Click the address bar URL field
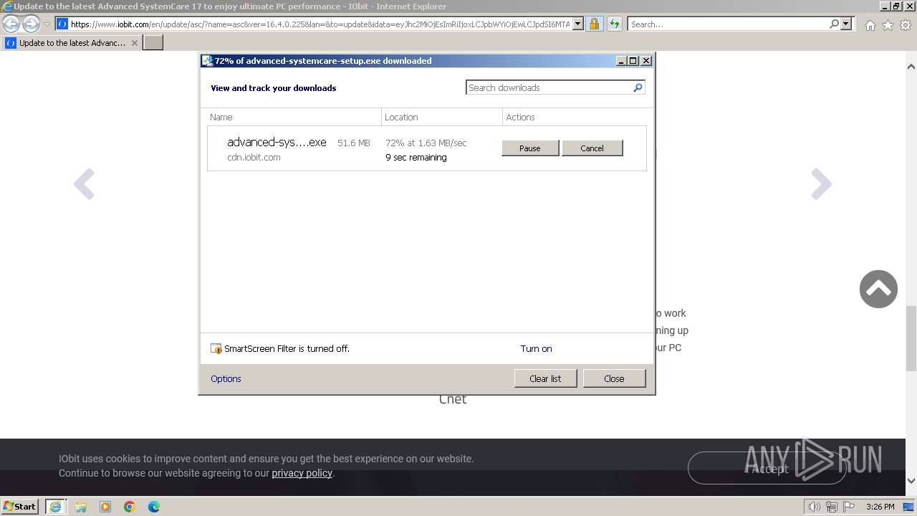Screen dimensions: 917x516 tap(320, 24)
